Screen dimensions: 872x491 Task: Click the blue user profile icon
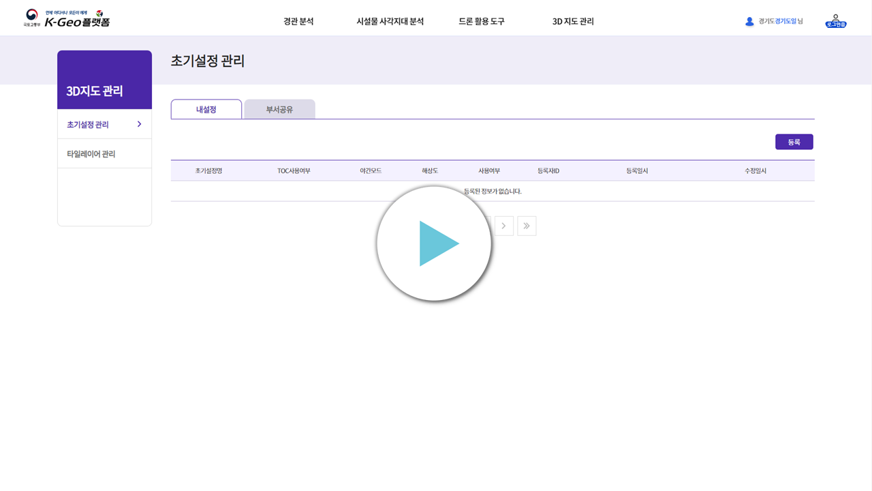(748, 20)
